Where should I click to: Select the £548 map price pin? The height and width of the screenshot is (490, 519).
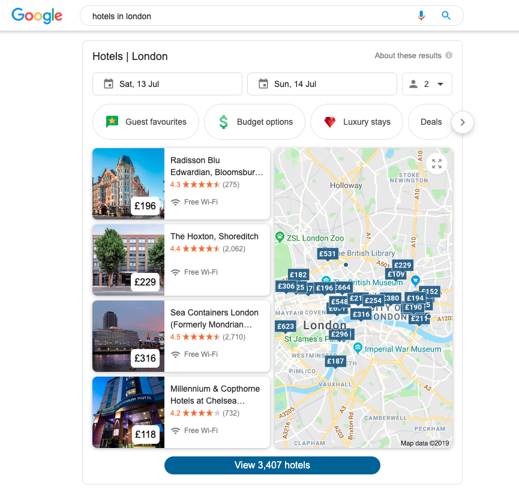339,302
